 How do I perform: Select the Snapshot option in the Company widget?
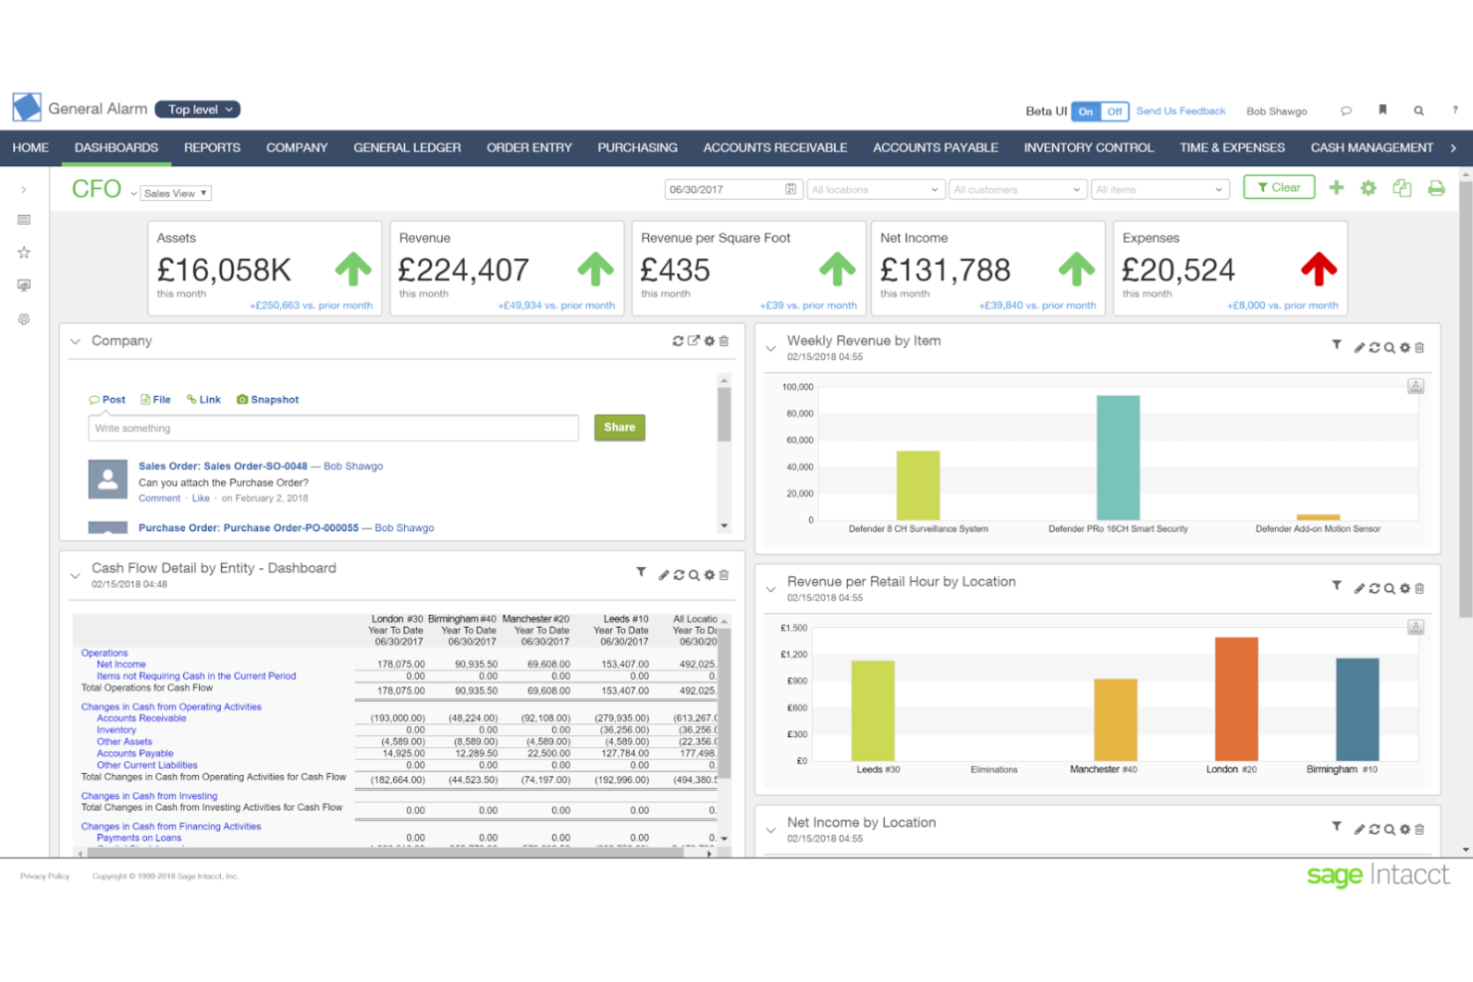267,399
